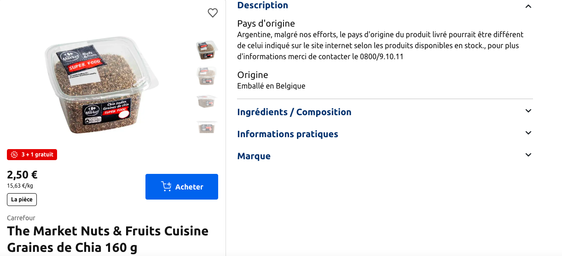The width and height of the screenshot is (562, 256).
Task: Add product to favorites with heart icon
Action: [213, 13]
